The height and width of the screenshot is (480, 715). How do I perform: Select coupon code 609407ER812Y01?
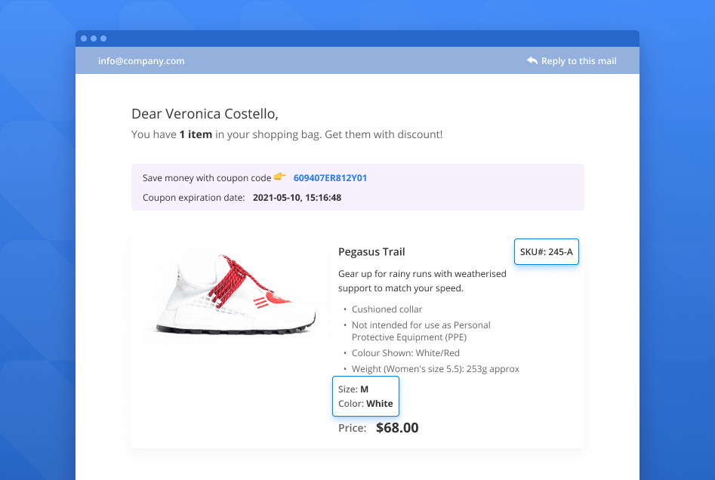tap(330, 178)
